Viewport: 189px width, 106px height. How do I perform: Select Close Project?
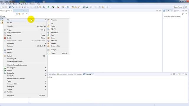click(25, 59)
